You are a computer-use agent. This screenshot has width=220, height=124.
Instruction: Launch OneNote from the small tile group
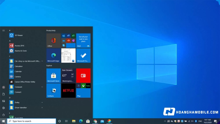[73, 41]
